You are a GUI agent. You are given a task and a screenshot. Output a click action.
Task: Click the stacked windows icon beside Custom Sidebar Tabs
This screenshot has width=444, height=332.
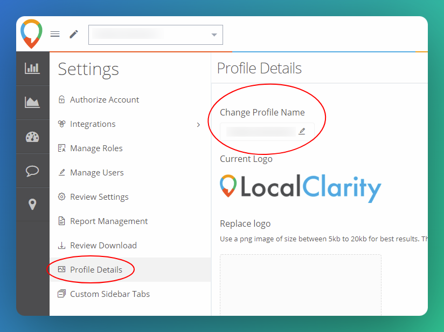click(x=61, y=294)
